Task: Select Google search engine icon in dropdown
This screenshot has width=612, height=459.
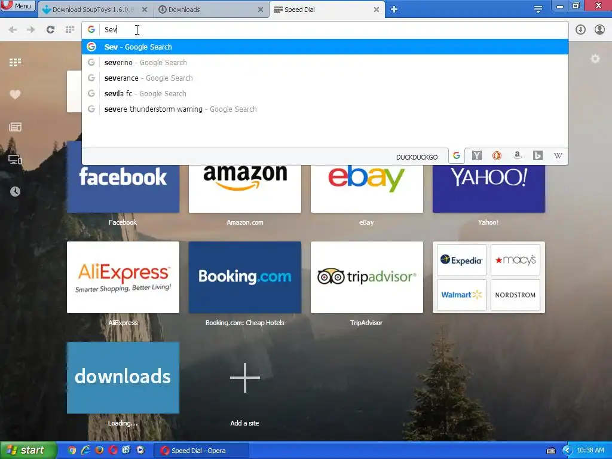Action: [456, 156]
